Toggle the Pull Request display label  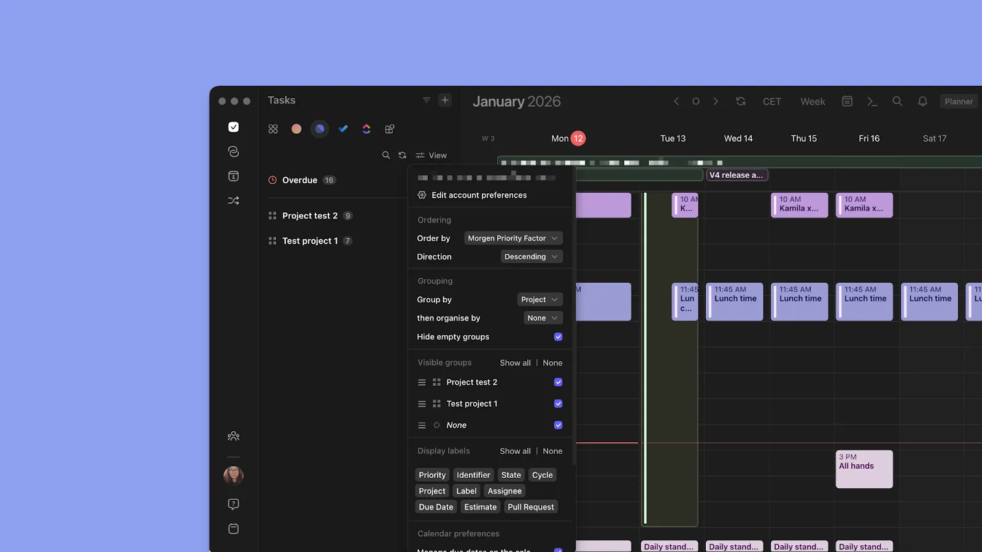point(531,507)
